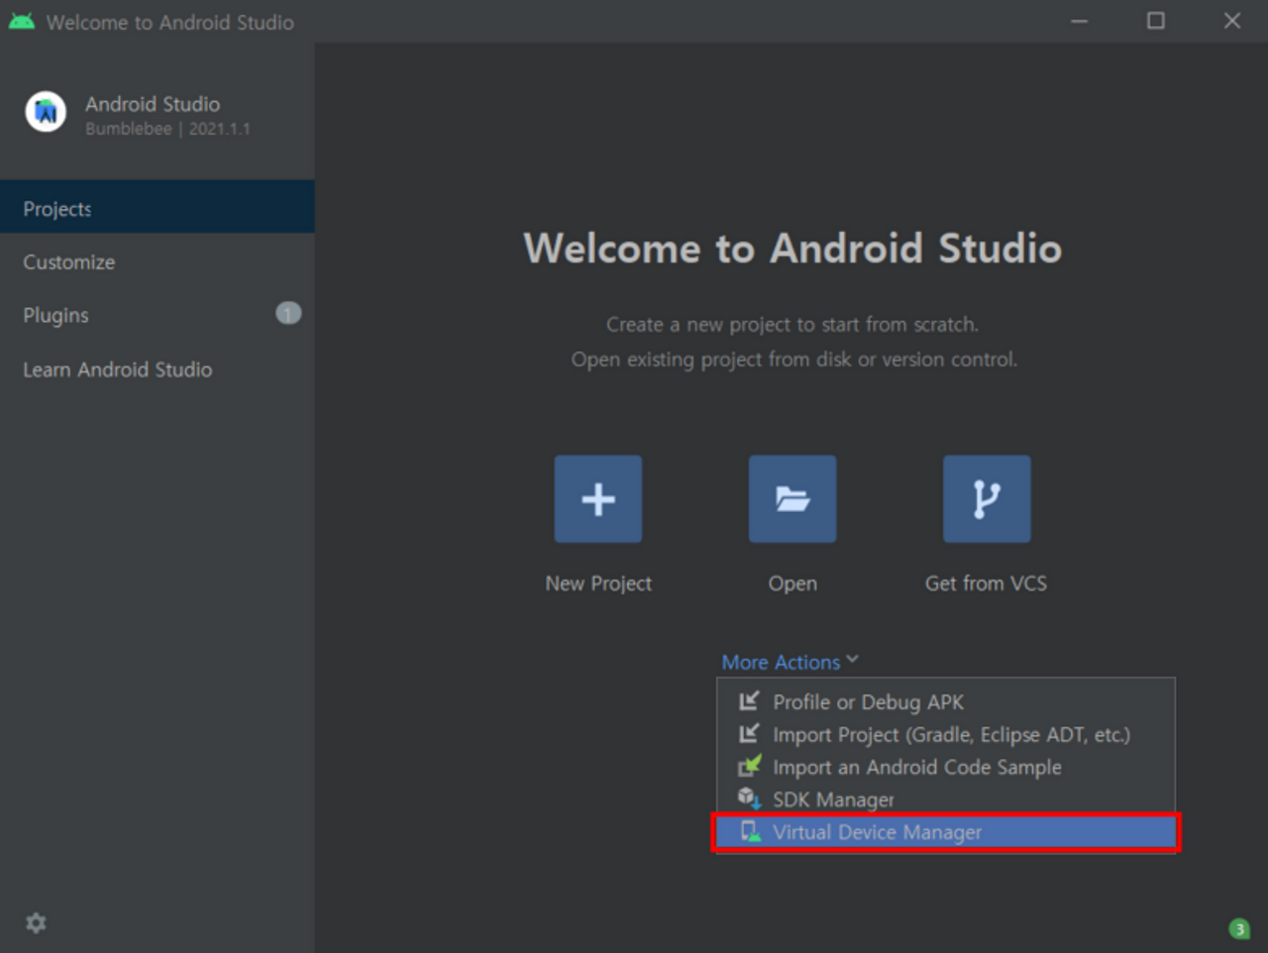Click the New Project plus icon
This screenshot has height=953, width=1268.
[x=597, y=498]
